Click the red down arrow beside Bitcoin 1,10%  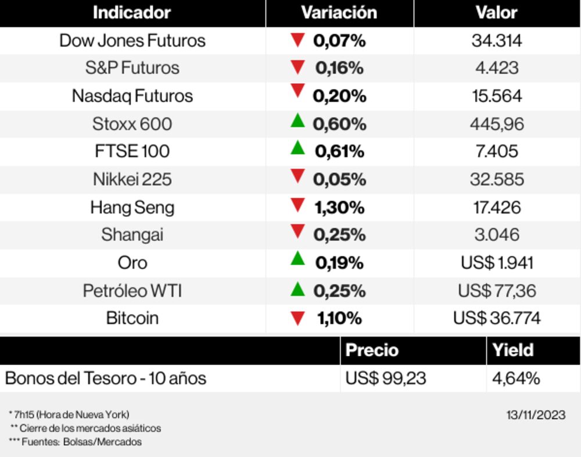coord(298,318)
